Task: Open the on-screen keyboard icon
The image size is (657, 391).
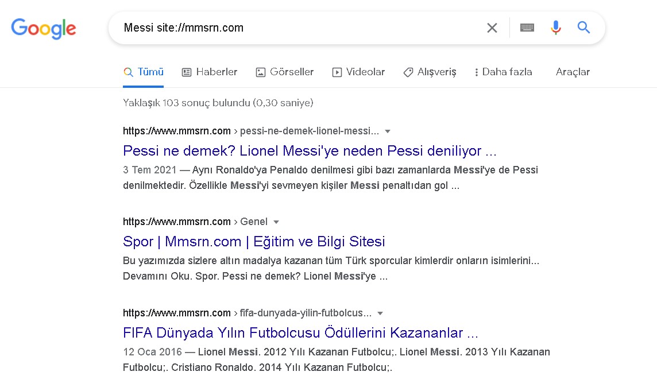Action: point(527,28)
